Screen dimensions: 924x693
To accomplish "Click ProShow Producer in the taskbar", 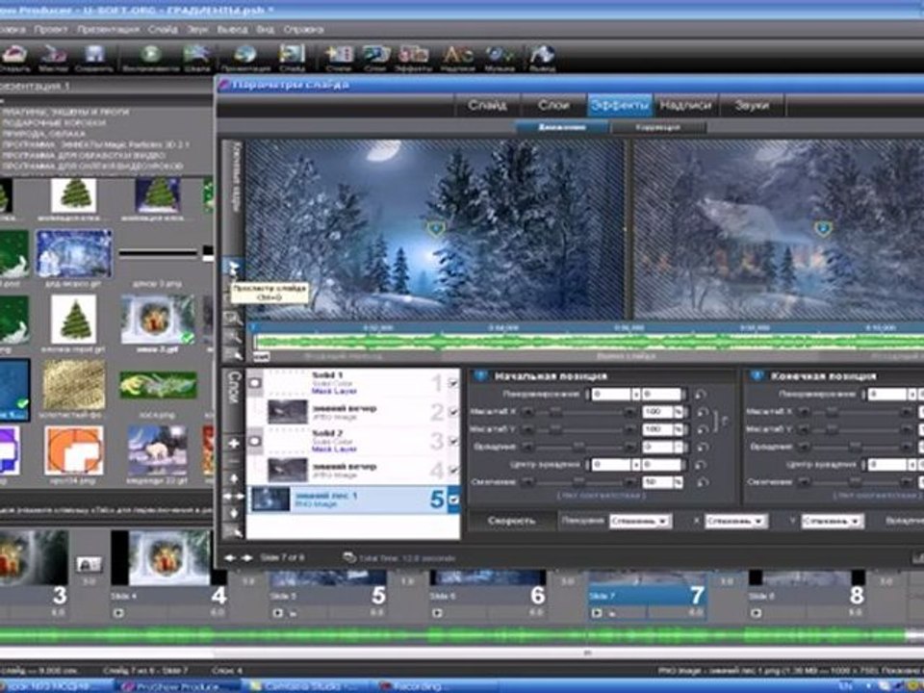I will pos(177,686).
